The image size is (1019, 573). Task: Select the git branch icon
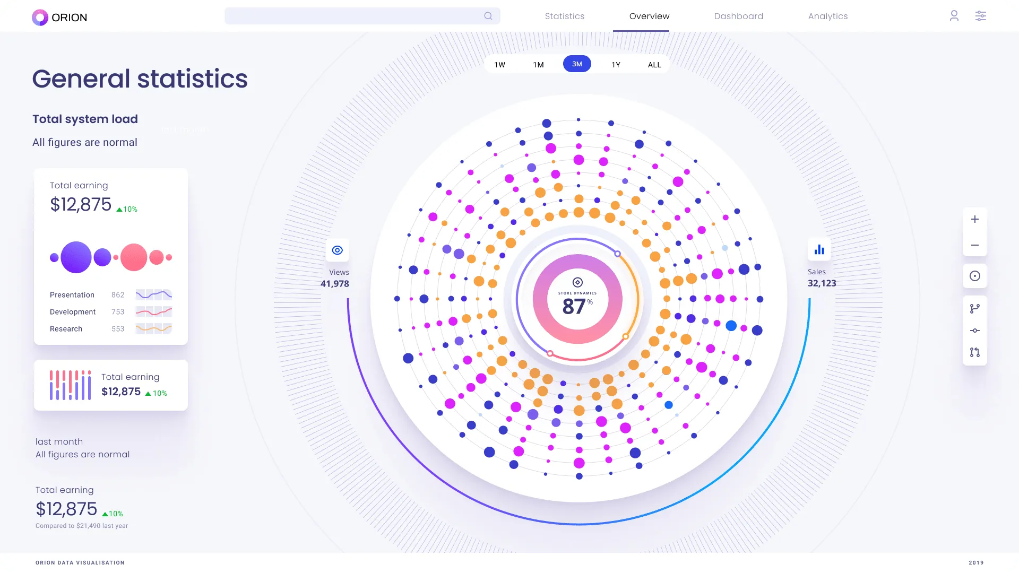click(974, 309)
